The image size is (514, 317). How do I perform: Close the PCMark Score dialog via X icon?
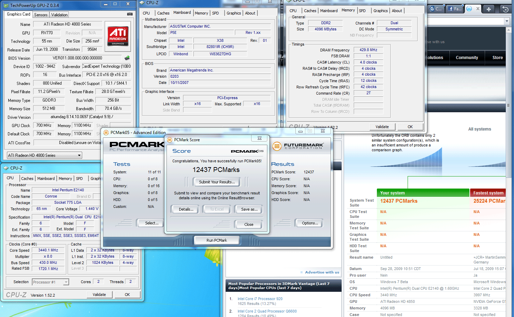[x=259, y=138]
